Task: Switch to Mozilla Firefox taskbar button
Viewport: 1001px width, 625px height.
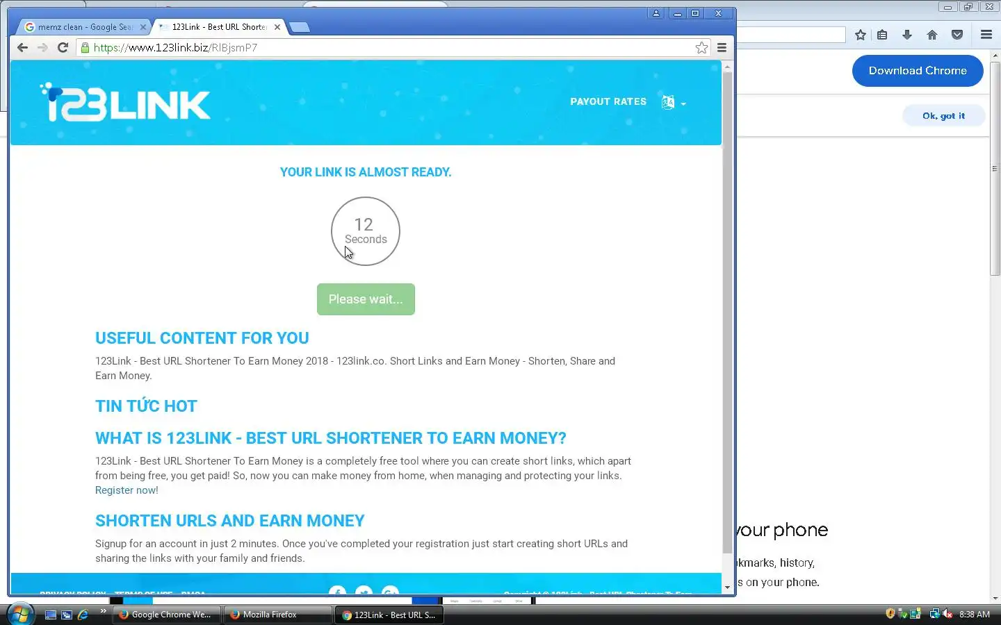Action: tap(277, 615)
